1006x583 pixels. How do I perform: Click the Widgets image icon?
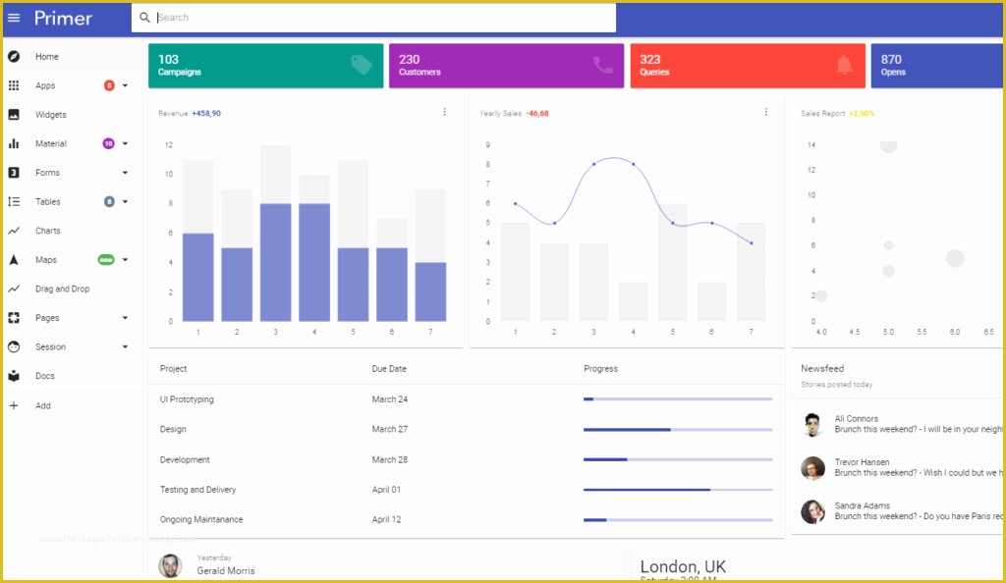(14, 115)
